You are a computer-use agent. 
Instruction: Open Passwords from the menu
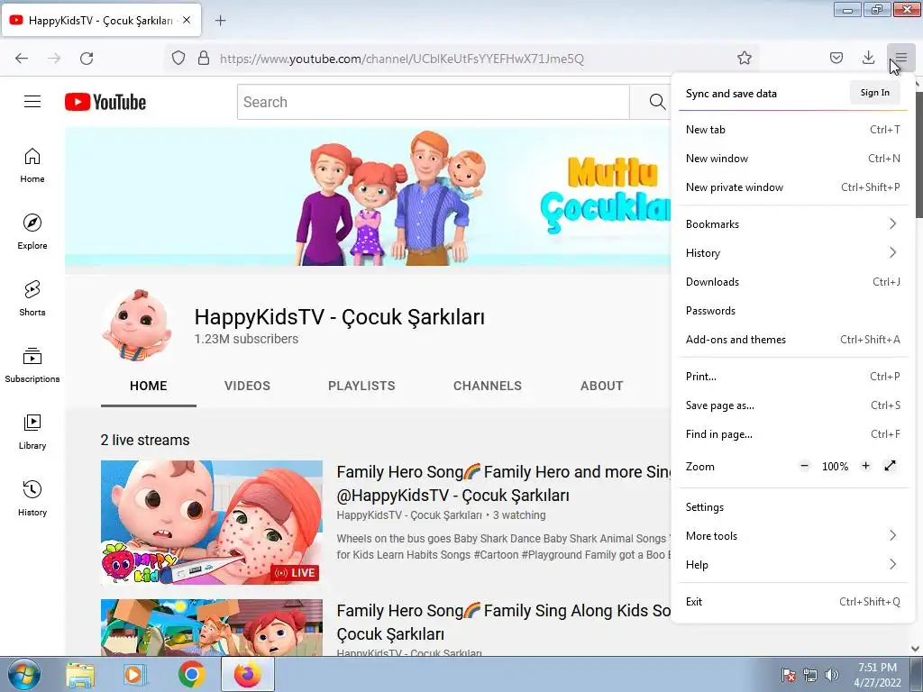792,311
